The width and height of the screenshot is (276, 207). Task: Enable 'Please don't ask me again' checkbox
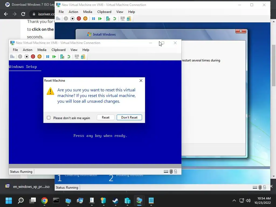[x=49, y=118]
